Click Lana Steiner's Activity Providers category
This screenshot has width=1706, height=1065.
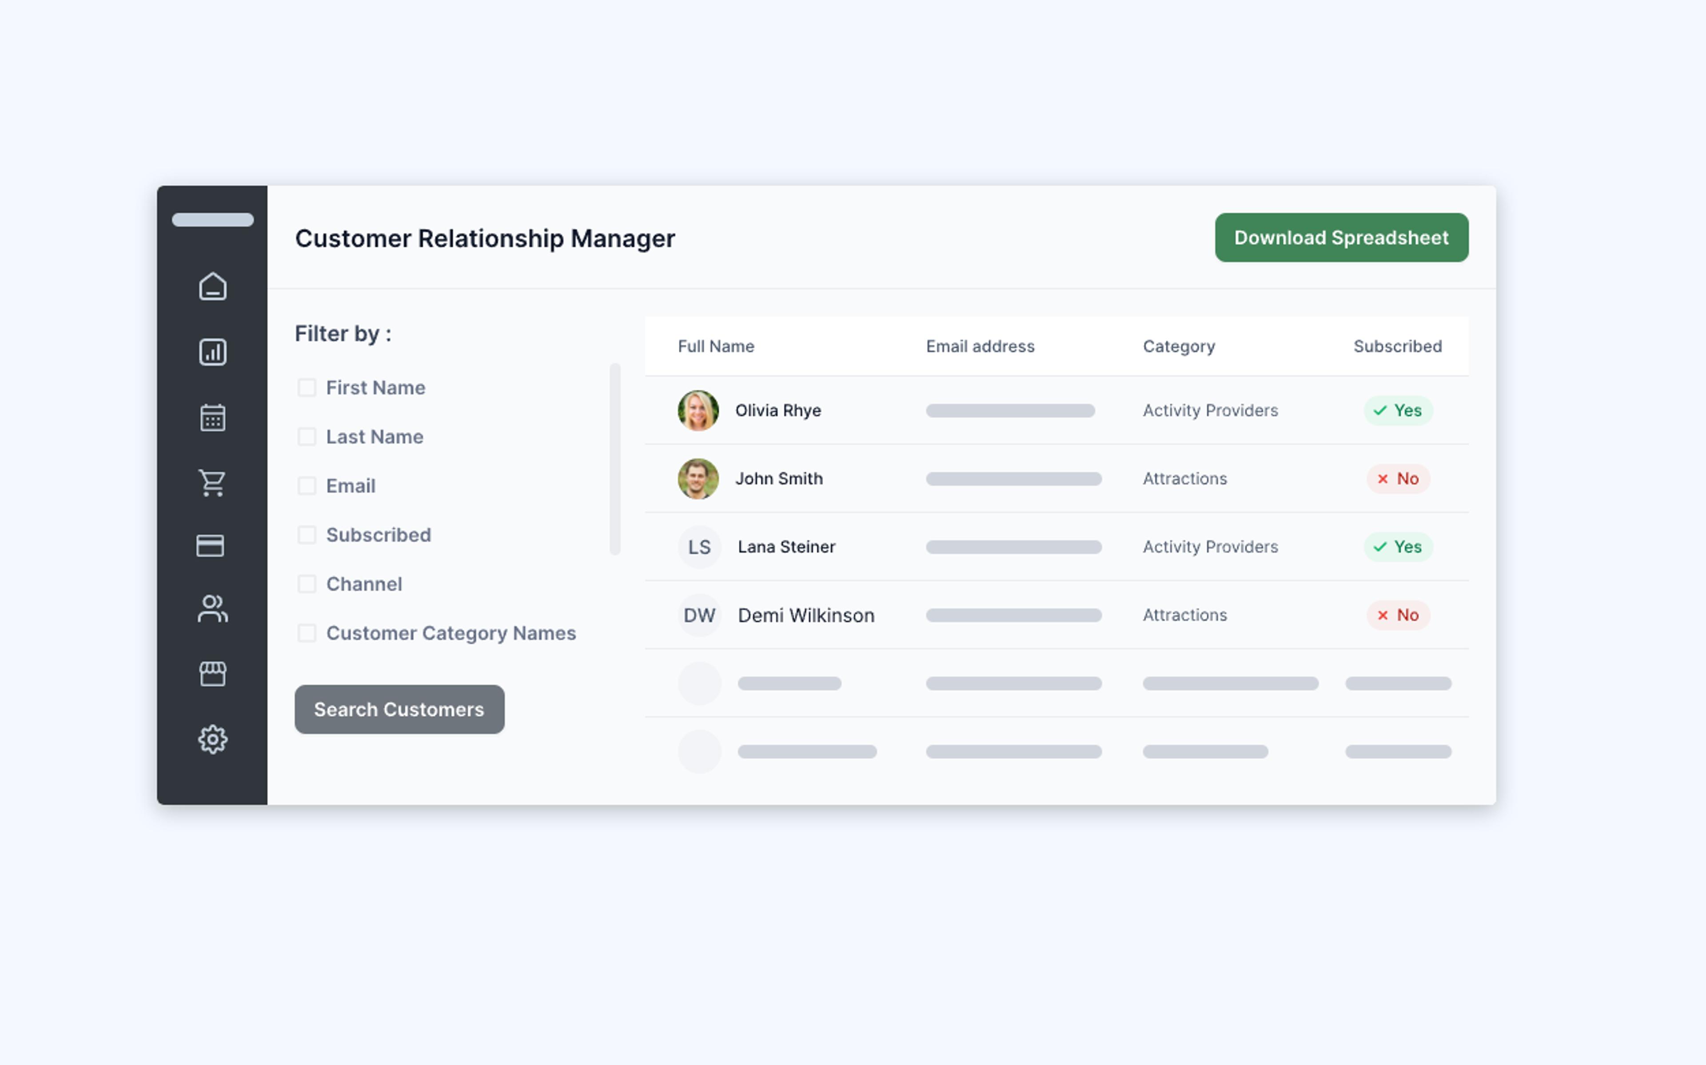click(1210, 547)
